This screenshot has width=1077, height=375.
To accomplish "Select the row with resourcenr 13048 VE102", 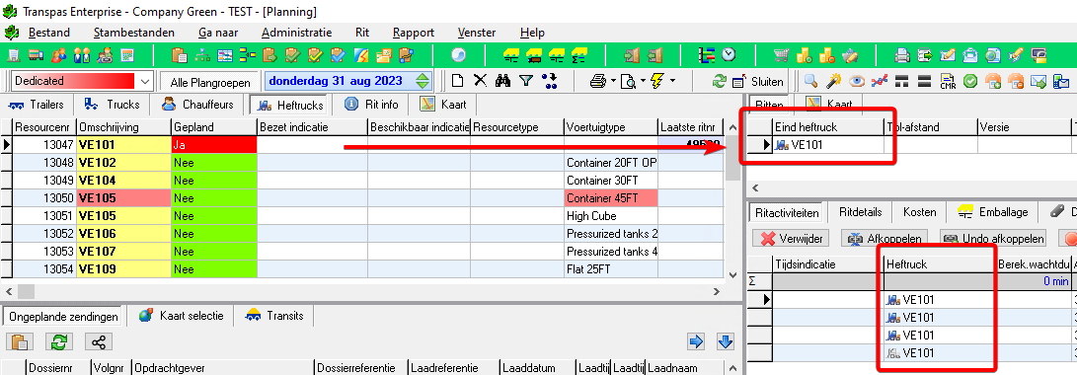I will tap(362, 163).
